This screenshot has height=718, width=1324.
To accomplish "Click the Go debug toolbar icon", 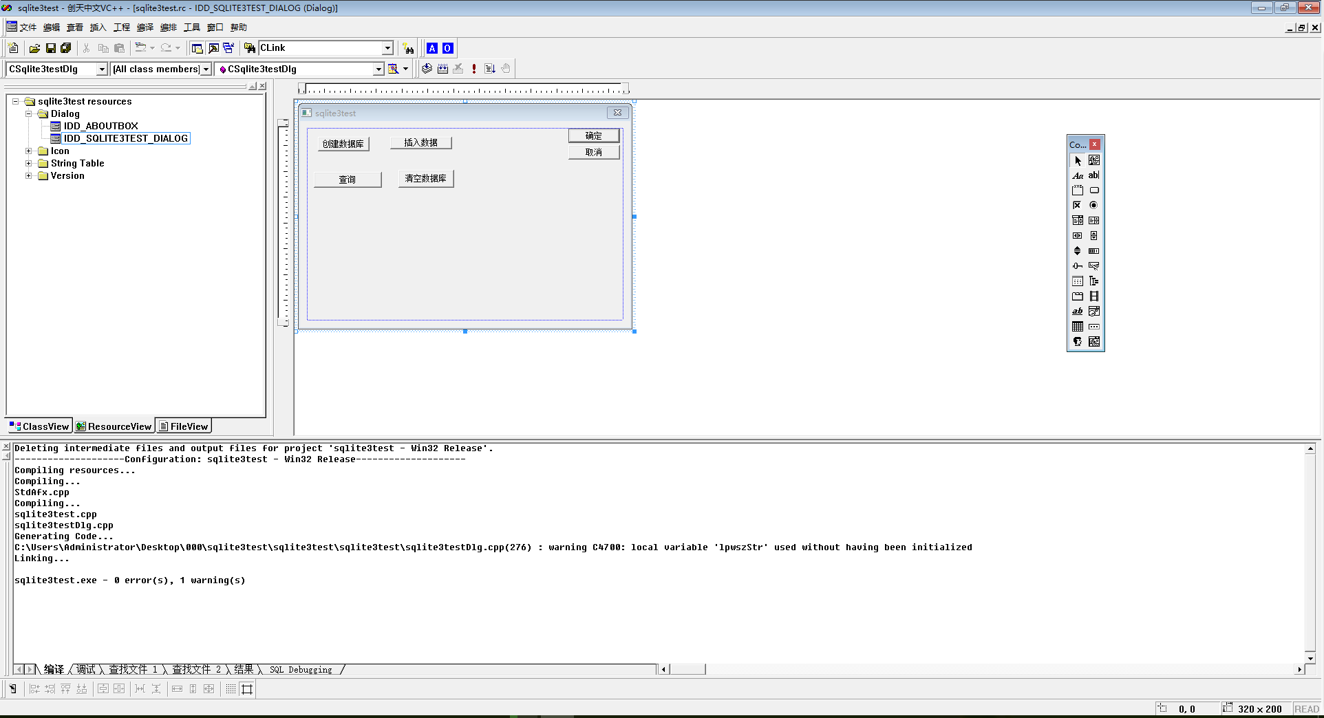I will click(490, 69).
